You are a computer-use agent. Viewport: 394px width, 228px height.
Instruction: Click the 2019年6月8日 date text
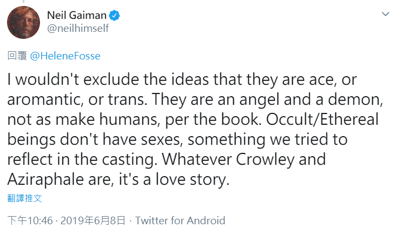93,220
